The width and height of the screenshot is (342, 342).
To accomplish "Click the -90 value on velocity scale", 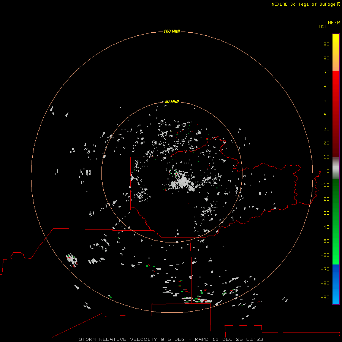I will click(325, 297).
